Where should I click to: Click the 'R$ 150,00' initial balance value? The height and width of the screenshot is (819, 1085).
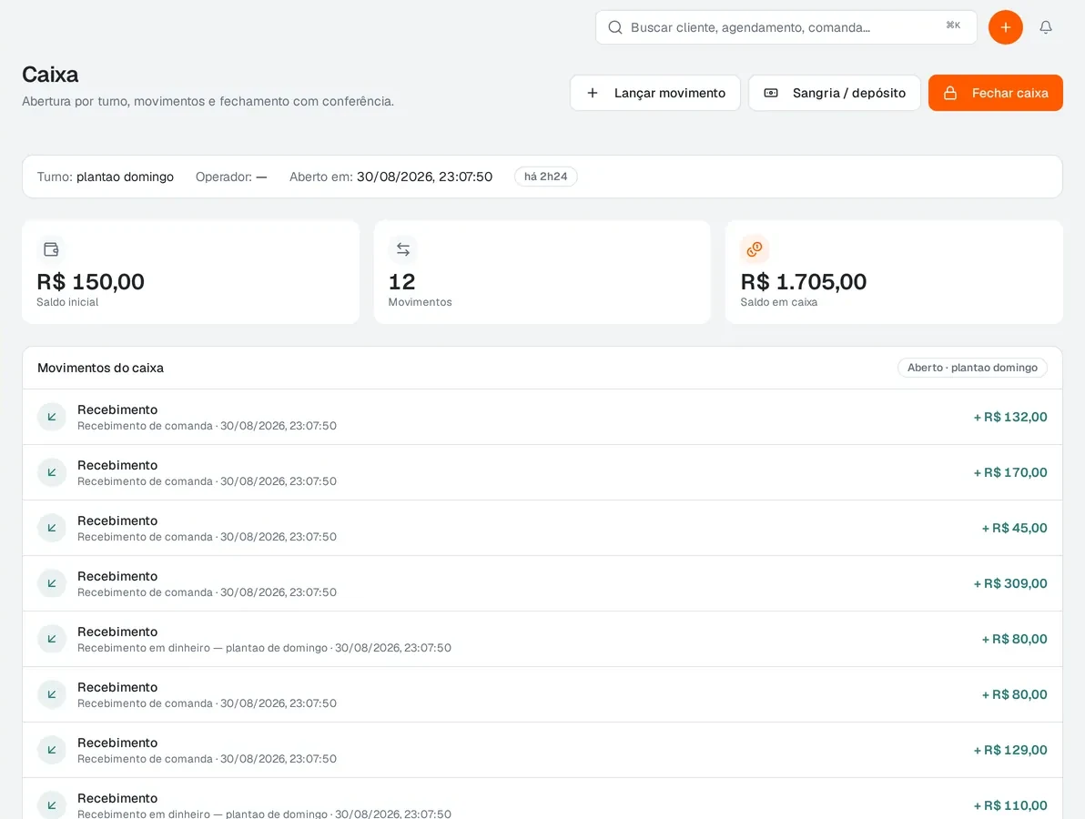[x=91, y=281]
